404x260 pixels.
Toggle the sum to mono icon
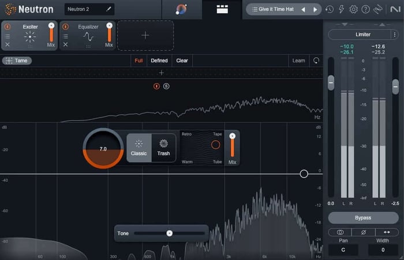pyautogui.click(x=340, y=232)
